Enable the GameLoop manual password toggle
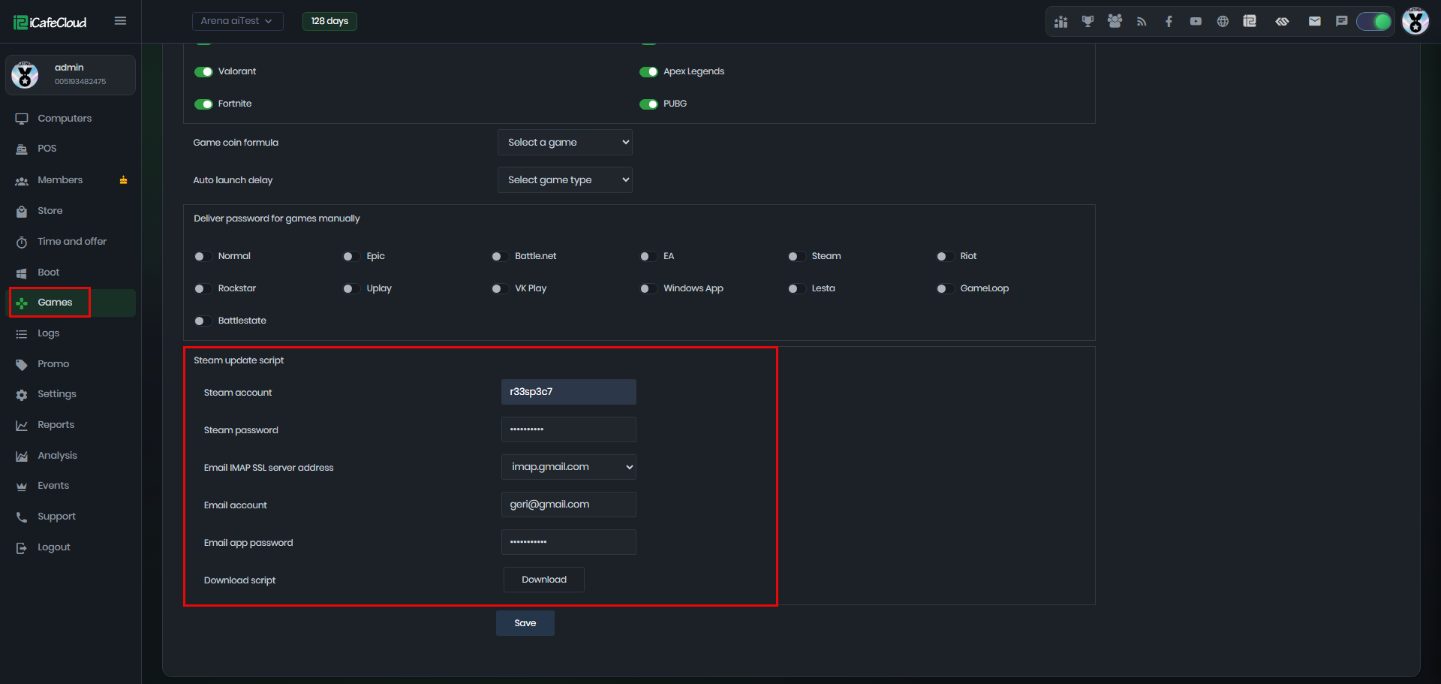Viewport: 1441px width, 684px height. (x=945, y=289)
